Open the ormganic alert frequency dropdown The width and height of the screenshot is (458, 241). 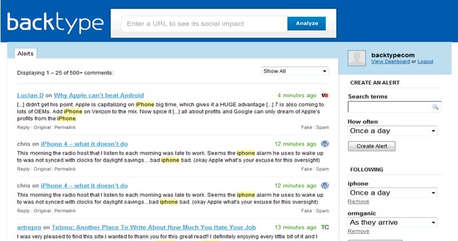392,222
